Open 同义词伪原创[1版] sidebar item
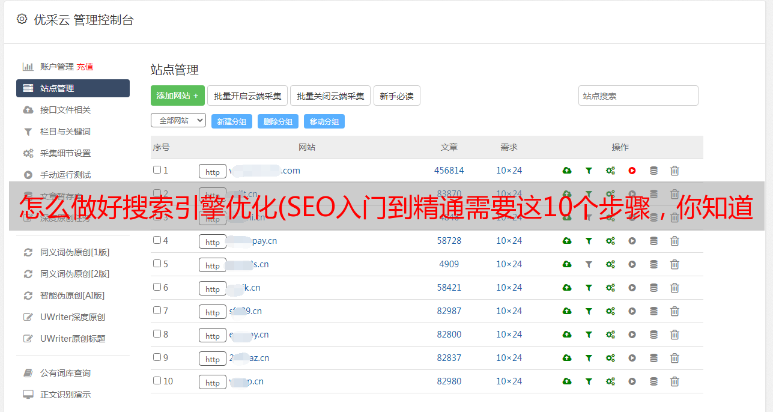This screenshot has height=412, width=773. pyautogui.click(x=75, y=252)
